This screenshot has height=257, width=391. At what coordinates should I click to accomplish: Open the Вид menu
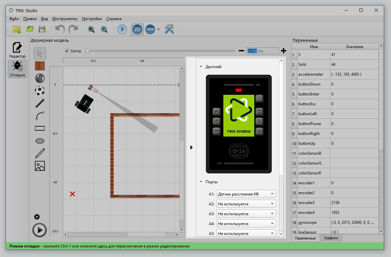(44, 19)
